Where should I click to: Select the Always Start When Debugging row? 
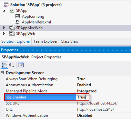[x=68, y=79]
